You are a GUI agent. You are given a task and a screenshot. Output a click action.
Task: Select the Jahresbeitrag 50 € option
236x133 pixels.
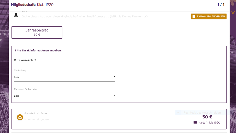point(37,32)
